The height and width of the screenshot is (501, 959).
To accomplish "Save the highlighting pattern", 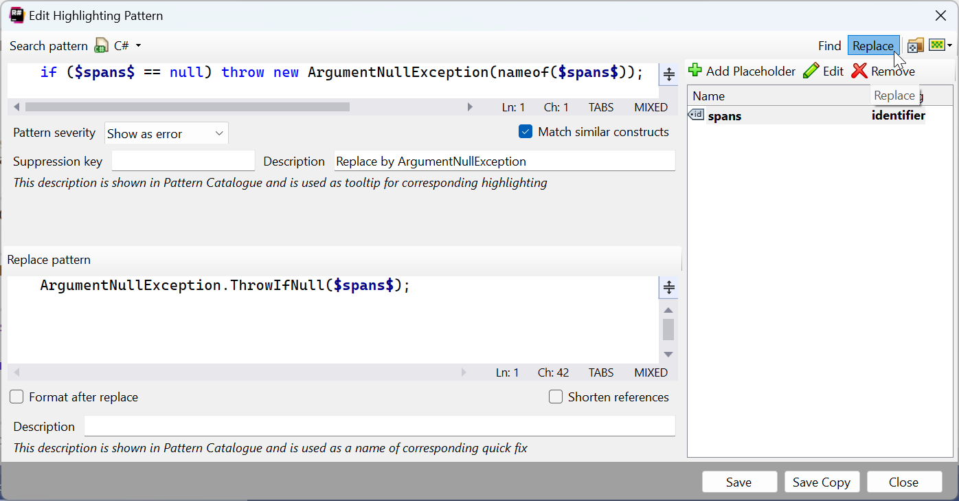I will pos(739,482).
